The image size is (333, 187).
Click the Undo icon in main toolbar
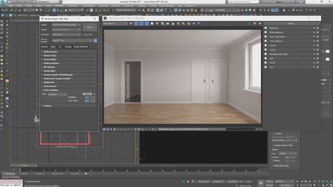(3, 10)
